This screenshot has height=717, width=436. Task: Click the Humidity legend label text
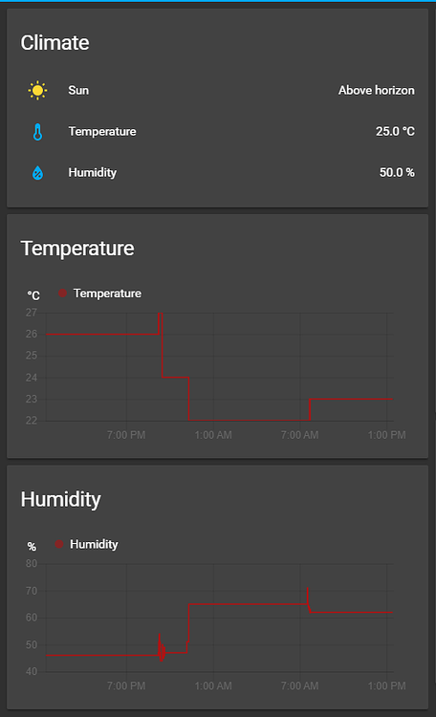[94, 544]
